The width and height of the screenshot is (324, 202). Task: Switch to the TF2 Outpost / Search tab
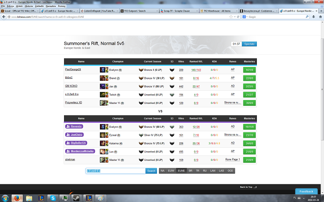click(x=140, y=11)
